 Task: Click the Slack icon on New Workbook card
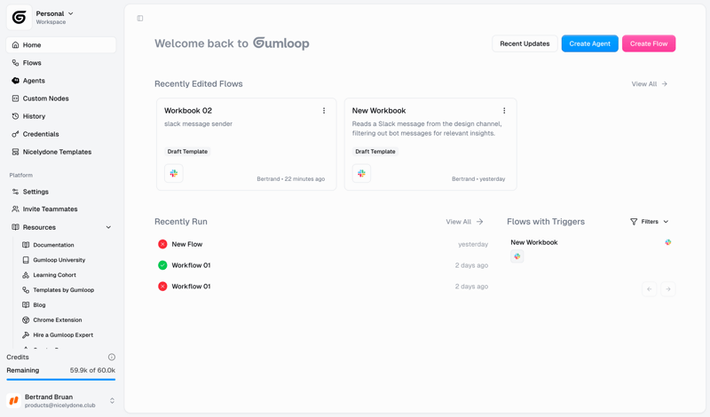pos(361,173)
